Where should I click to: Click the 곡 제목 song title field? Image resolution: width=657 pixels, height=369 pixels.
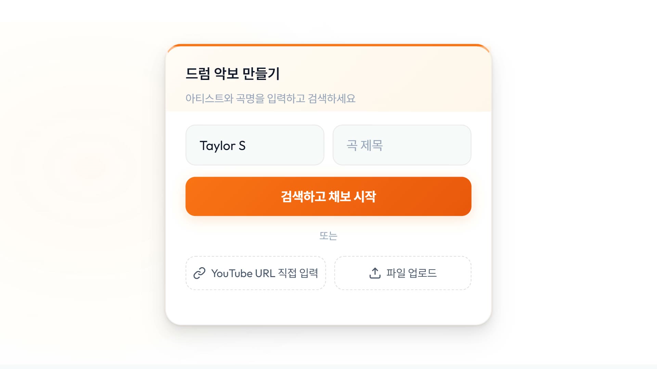pyautogui.click(x=402, y=145)
